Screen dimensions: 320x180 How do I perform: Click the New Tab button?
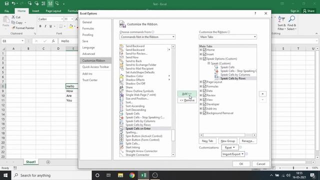(x=207, y=141)
